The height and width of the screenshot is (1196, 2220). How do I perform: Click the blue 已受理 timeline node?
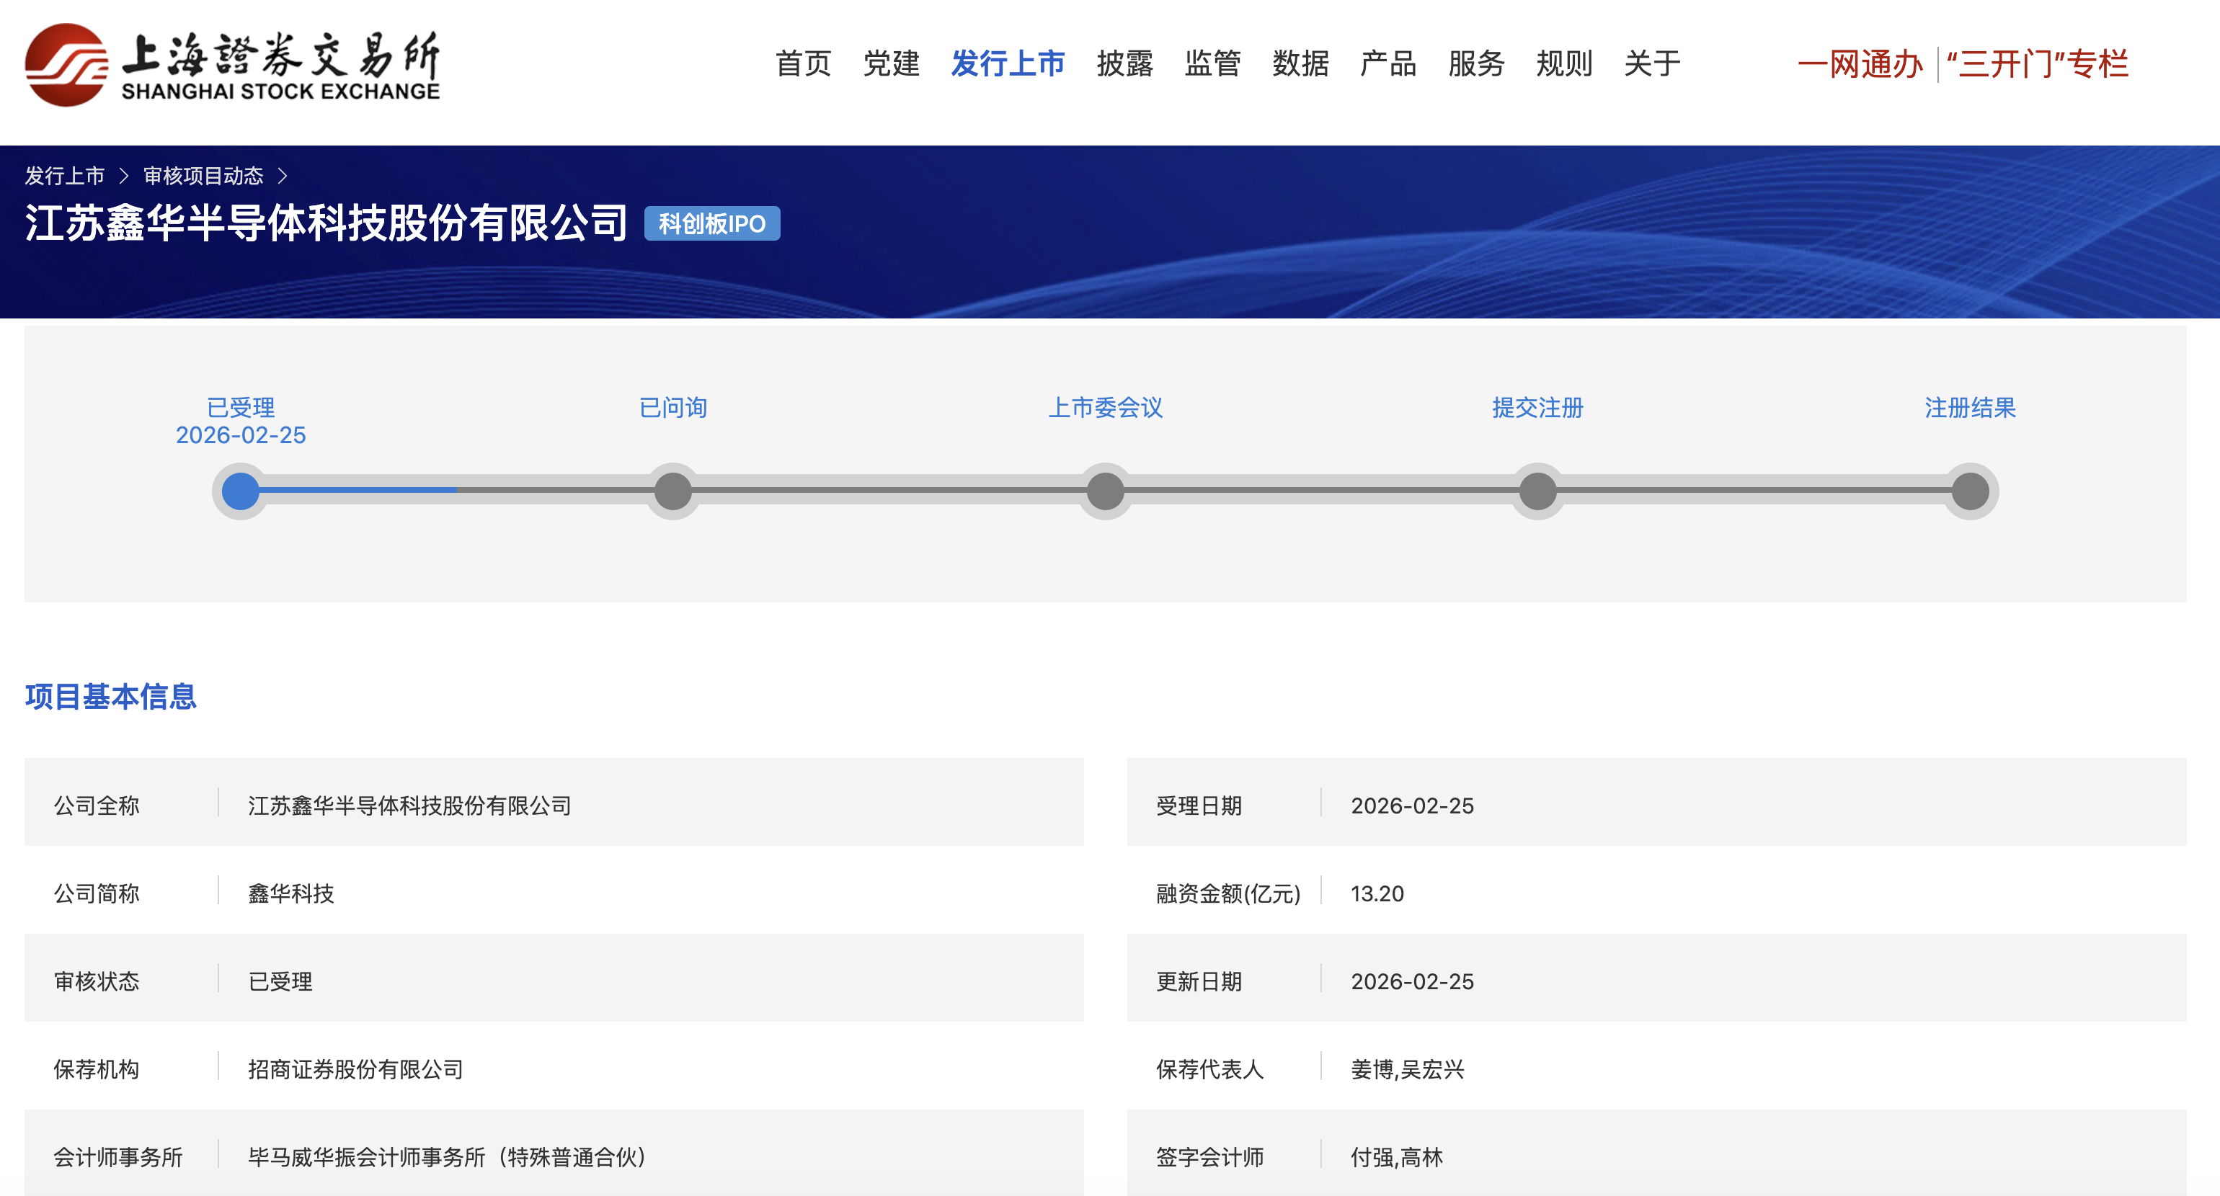[241, 491]
